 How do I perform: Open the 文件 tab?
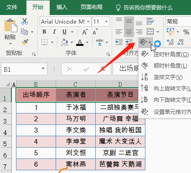pyautogui.click(x=12, y=7)
